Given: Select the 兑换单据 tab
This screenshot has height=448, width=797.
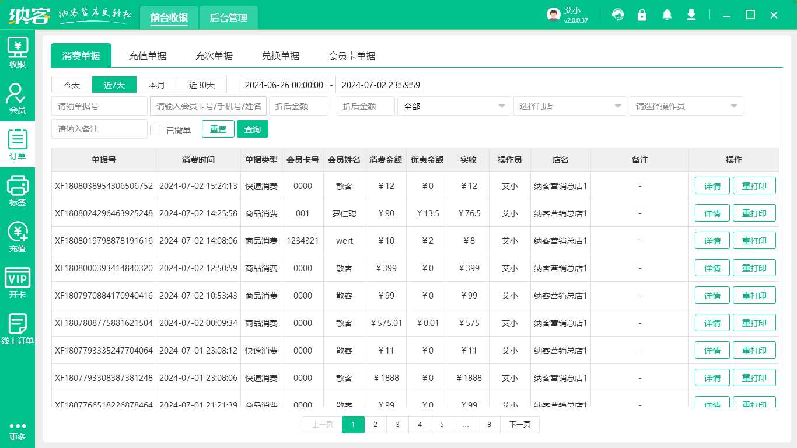Looking at the screenshot, I should click(x=281, y=55).
